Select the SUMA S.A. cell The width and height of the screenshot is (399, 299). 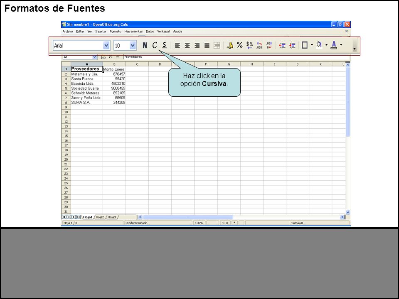point(87,103)
